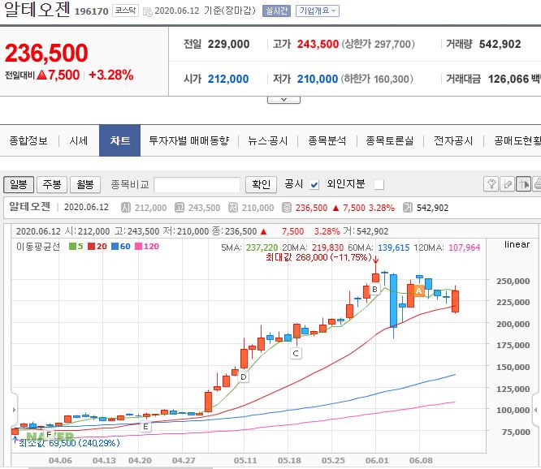Select the 차트 tab
The image size is (541, 469).
(119, 140)
